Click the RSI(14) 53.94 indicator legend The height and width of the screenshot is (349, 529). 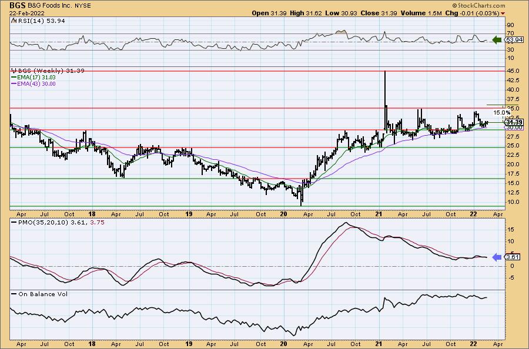pyautogui.click(x=38, y=21)
